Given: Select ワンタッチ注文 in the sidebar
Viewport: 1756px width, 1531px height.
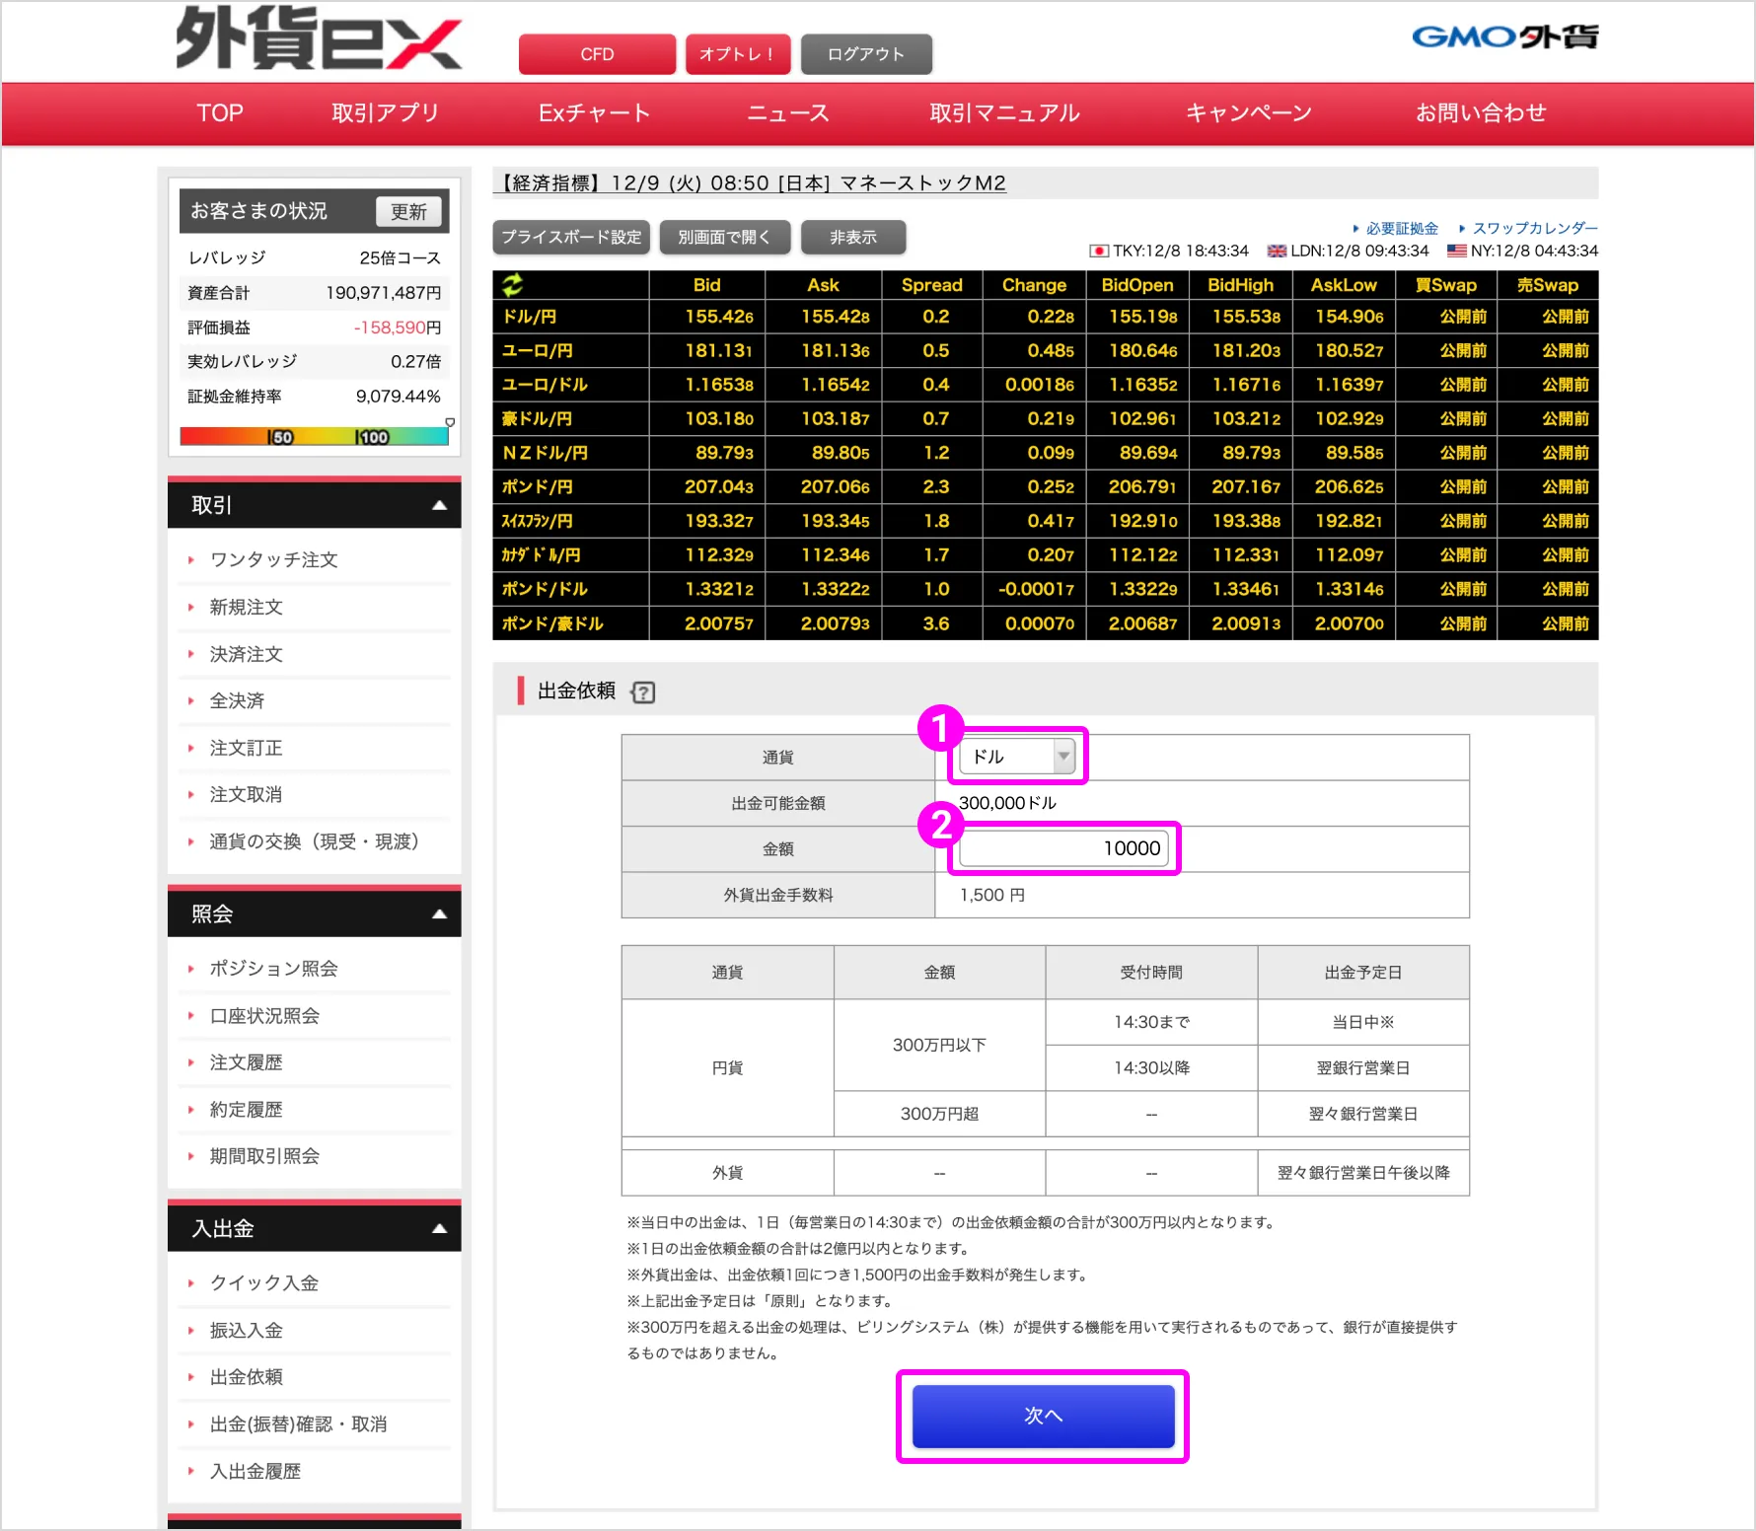Looking at the screenshot, I should [273, 560].
